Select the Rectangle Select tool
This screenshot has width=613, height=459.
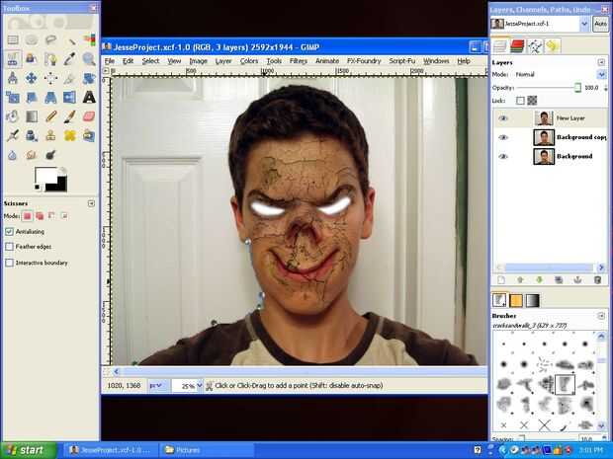point(13,39)
